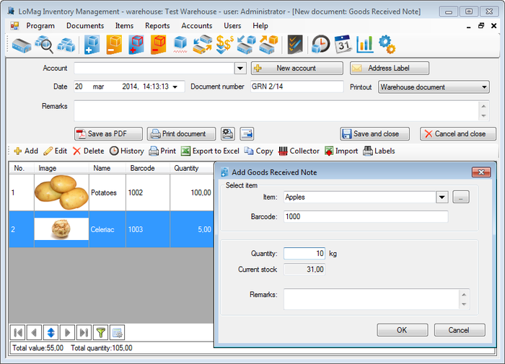The width and height of the screenshot is (505, 364).
Task: Click the dollar signs pricing icon
Action: pyautogui.click(x=225, y=45)
